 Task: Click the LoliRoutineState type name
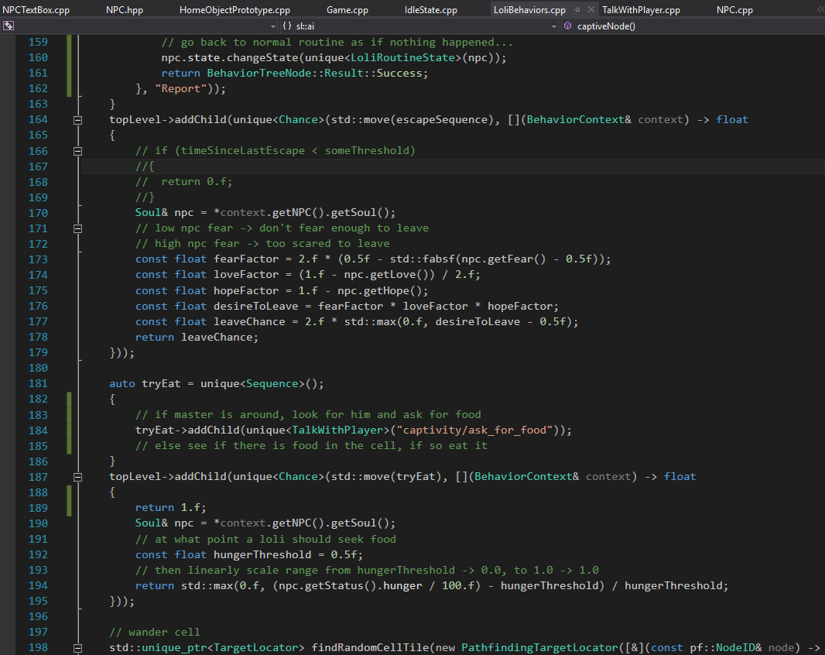(x=402, y=58)
